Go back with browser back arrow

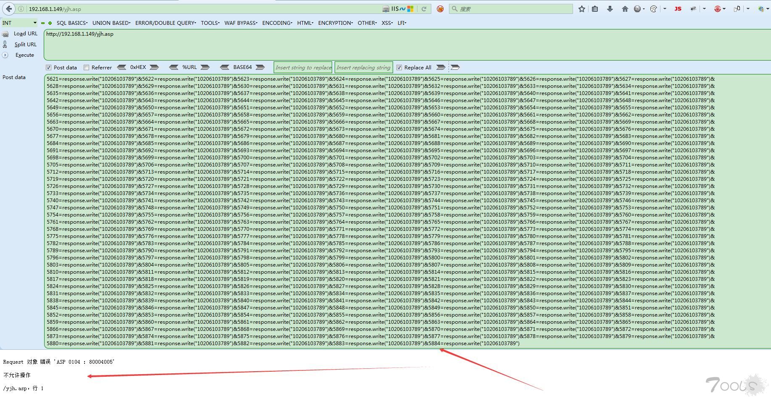9,8
